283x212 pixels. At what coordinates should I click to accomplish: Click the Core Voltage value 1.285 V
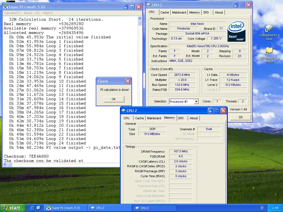216,38
